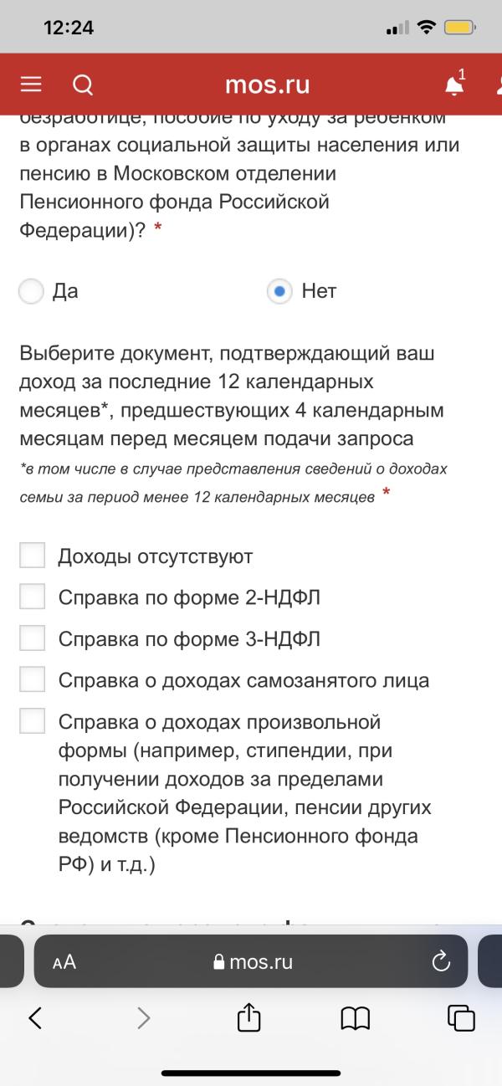
Task: Check "Справка о доходах самозанятого лица"
Action: pyautogui.click(x=32, y=679)
